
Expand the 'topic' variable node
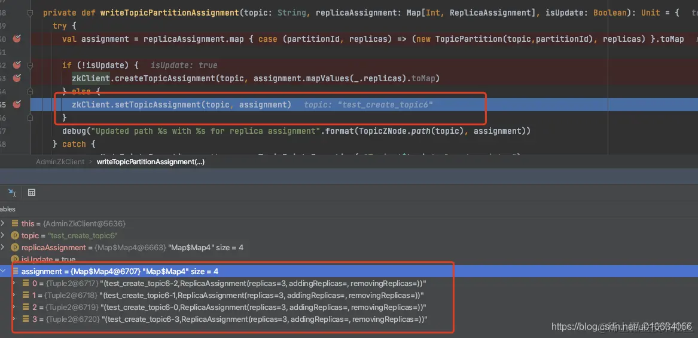click(x=2, y=235)
